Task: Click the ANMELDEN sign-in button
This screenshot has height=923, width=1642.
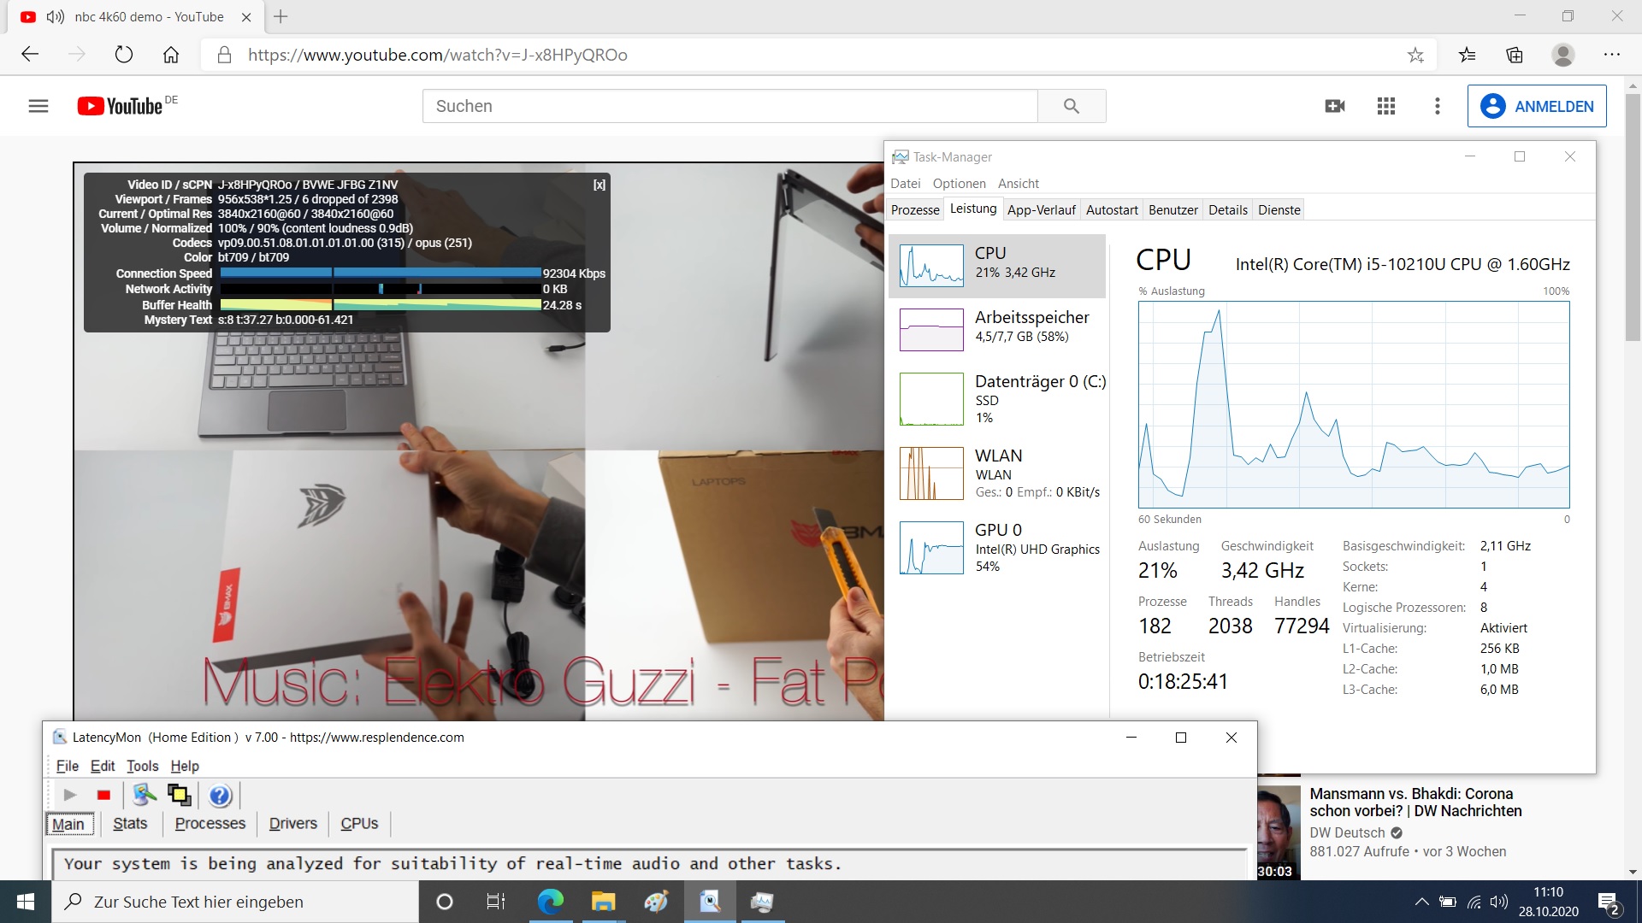Action: click(1537, 106)
